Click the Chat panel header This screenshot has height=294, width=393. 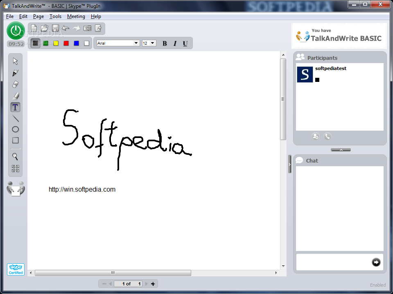(x=340, y=161)
